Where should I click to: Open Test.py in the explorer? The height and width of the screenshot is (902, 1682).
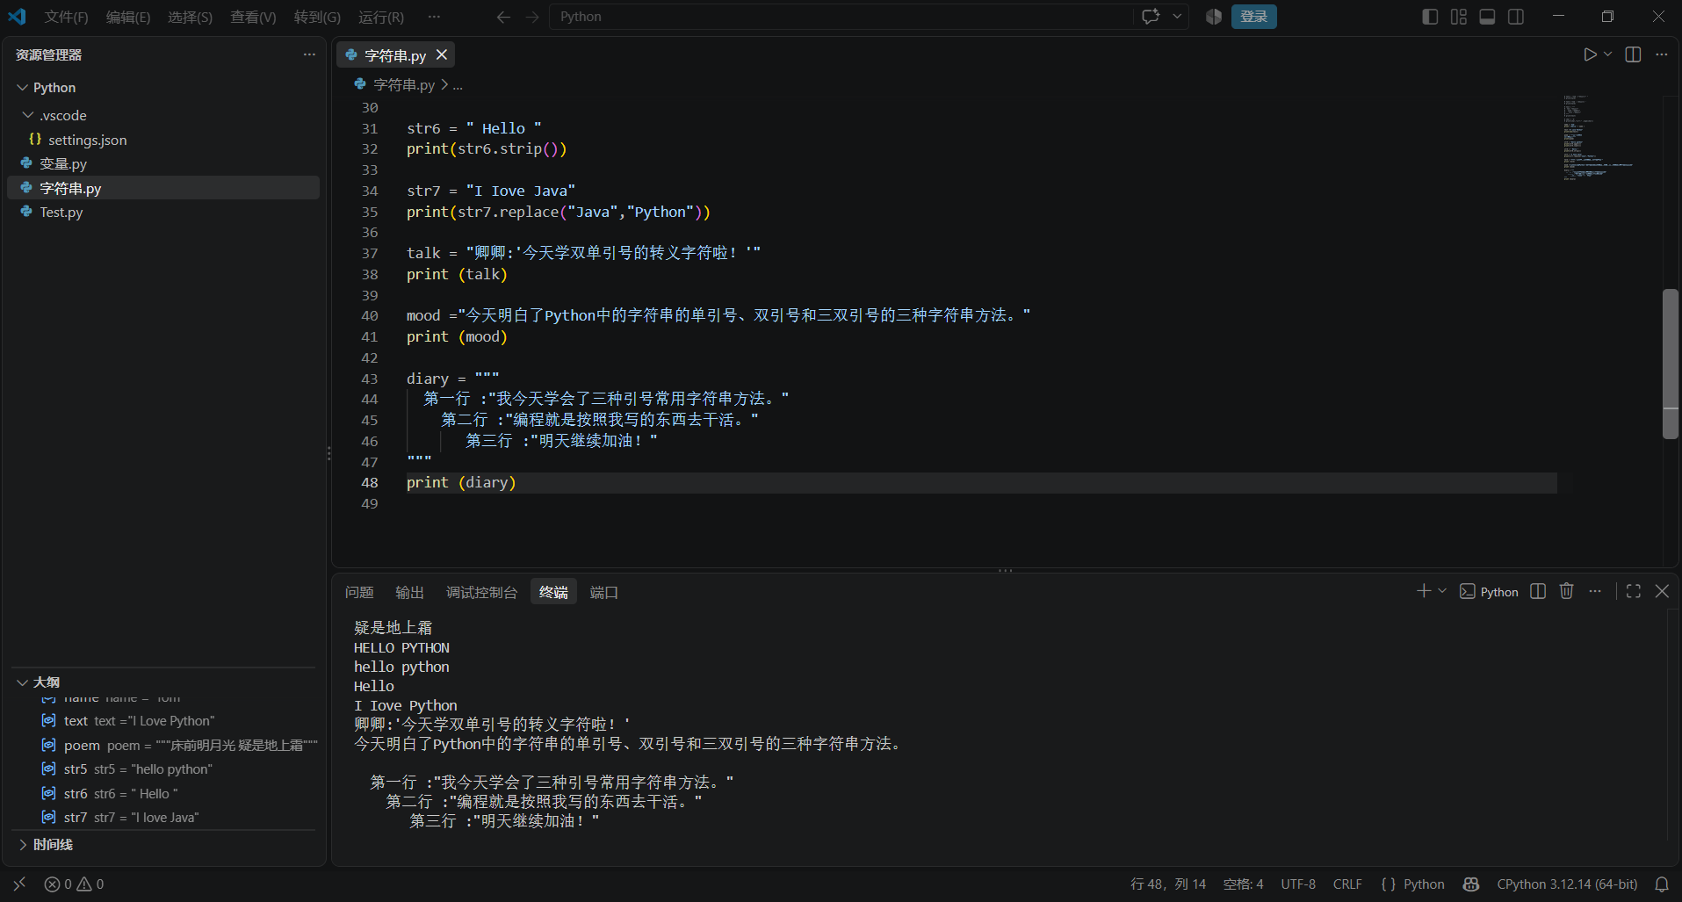(x=163, y=212)
